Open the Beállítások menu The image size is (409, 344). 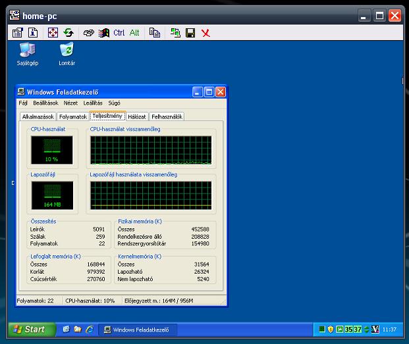click(x=45, y=103)
